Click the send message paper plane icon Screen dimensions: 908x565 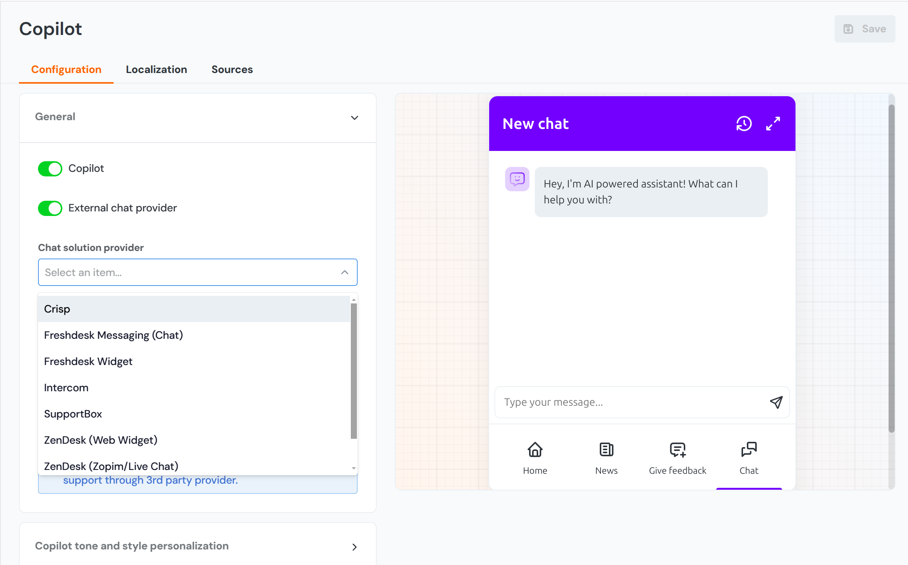coord(776,402)
